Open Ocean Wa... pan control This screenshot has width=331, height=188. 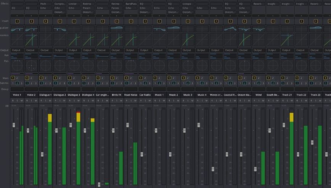click(x=244, y=66)
